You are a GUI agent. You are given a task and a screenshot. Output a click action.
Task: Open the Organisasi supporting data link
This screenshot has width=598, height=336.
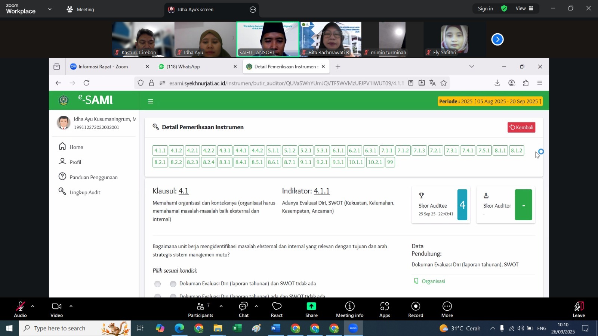tap(433, 281)
